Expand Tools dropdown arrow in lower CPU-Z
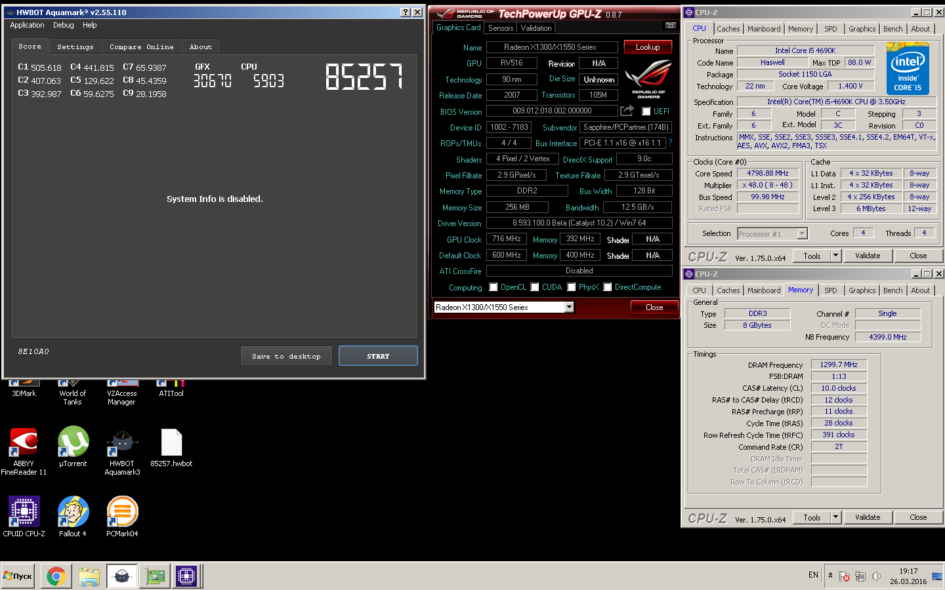Screen dimensions: 945x590 pyautogui.click(x=835, y=517)
